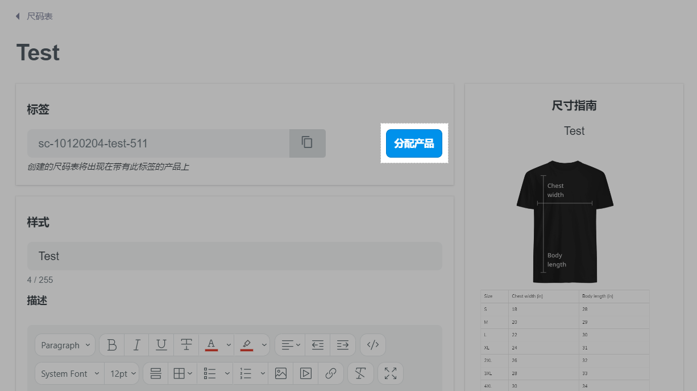Image resolution: width=697 pixels, height=391 pixels.
Task: Toggle strikethrough formatting
Action: pos(186,345)
